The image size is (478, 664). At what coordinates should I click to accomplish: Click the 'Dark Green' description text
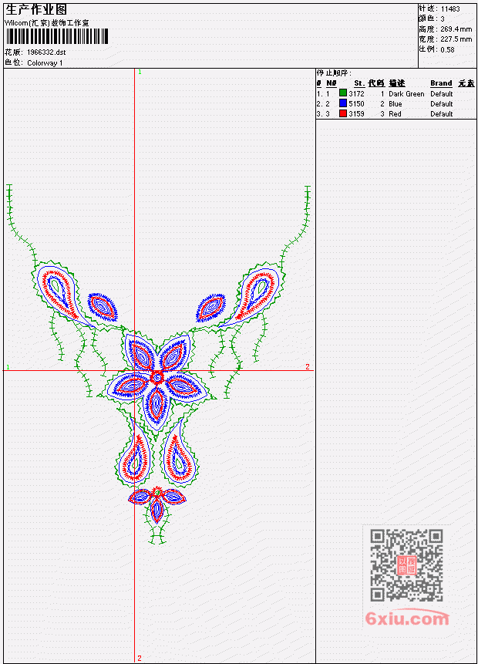pos(406,93)
